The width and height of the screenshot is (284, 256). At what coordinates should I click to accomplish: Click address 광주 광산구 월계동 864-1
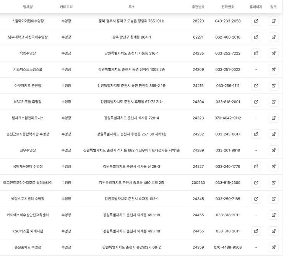pyautogui.click(x=131, y=37)
